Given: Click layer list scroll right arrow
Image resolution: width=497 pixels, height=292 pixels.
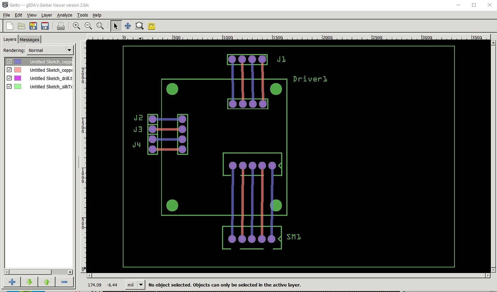Looking at the screenshot, I should (70, 272).
